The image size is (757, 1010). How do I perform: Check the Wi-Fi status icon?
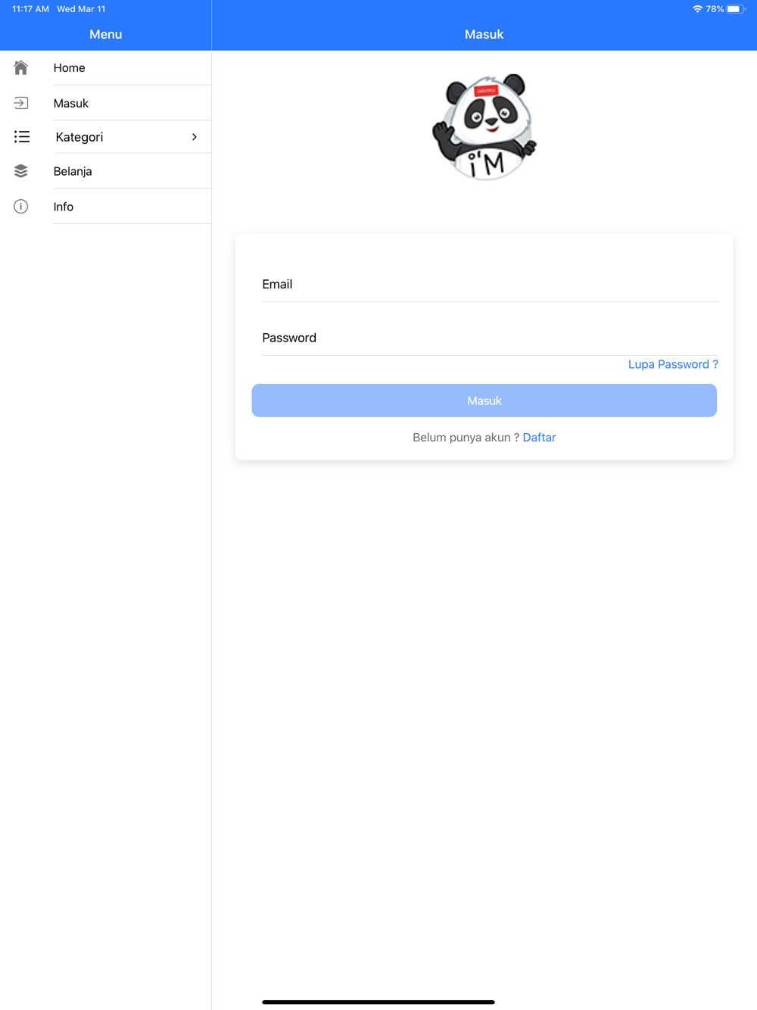(x=697, y=9)
